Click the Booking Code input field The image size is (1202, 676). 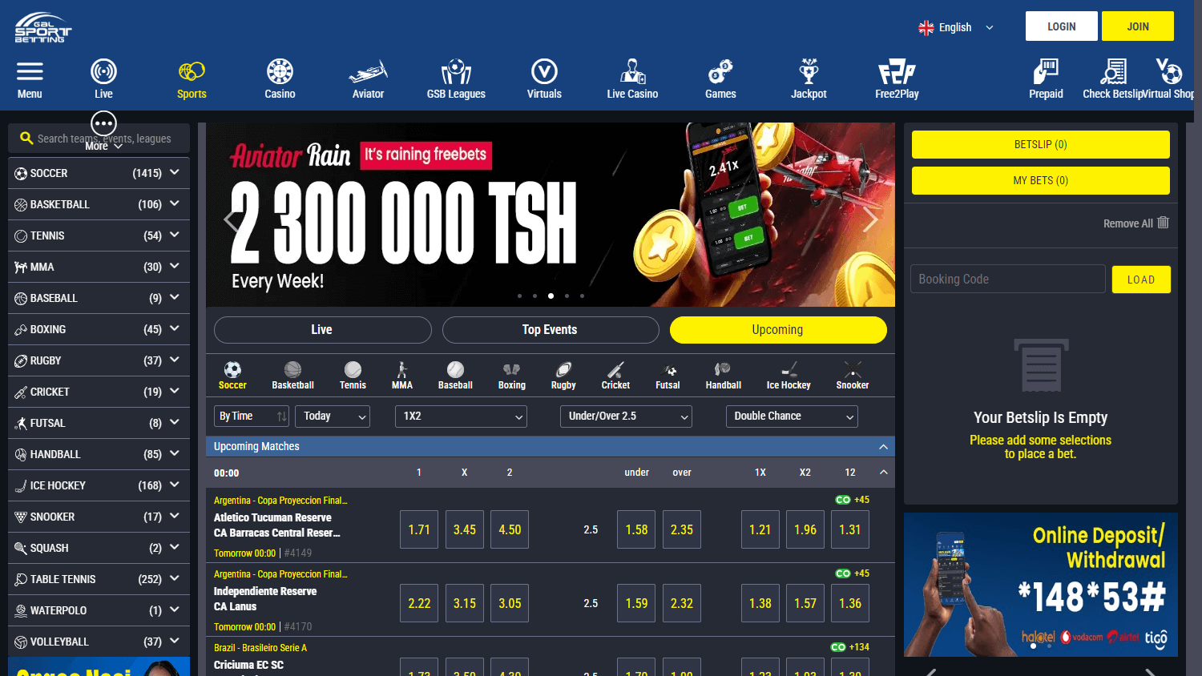(x=1008, y=280)
